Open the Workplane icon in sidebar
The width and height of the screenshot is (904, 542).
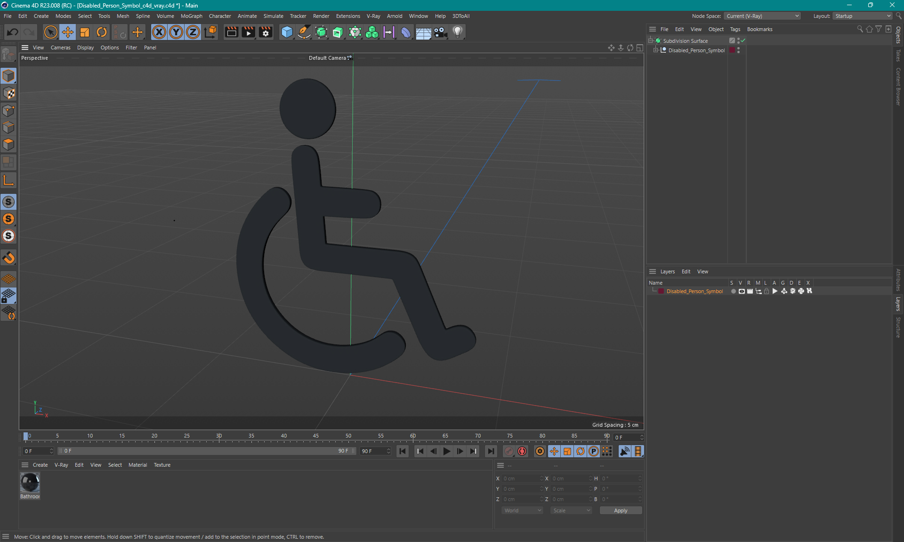(x=8, y=279)
